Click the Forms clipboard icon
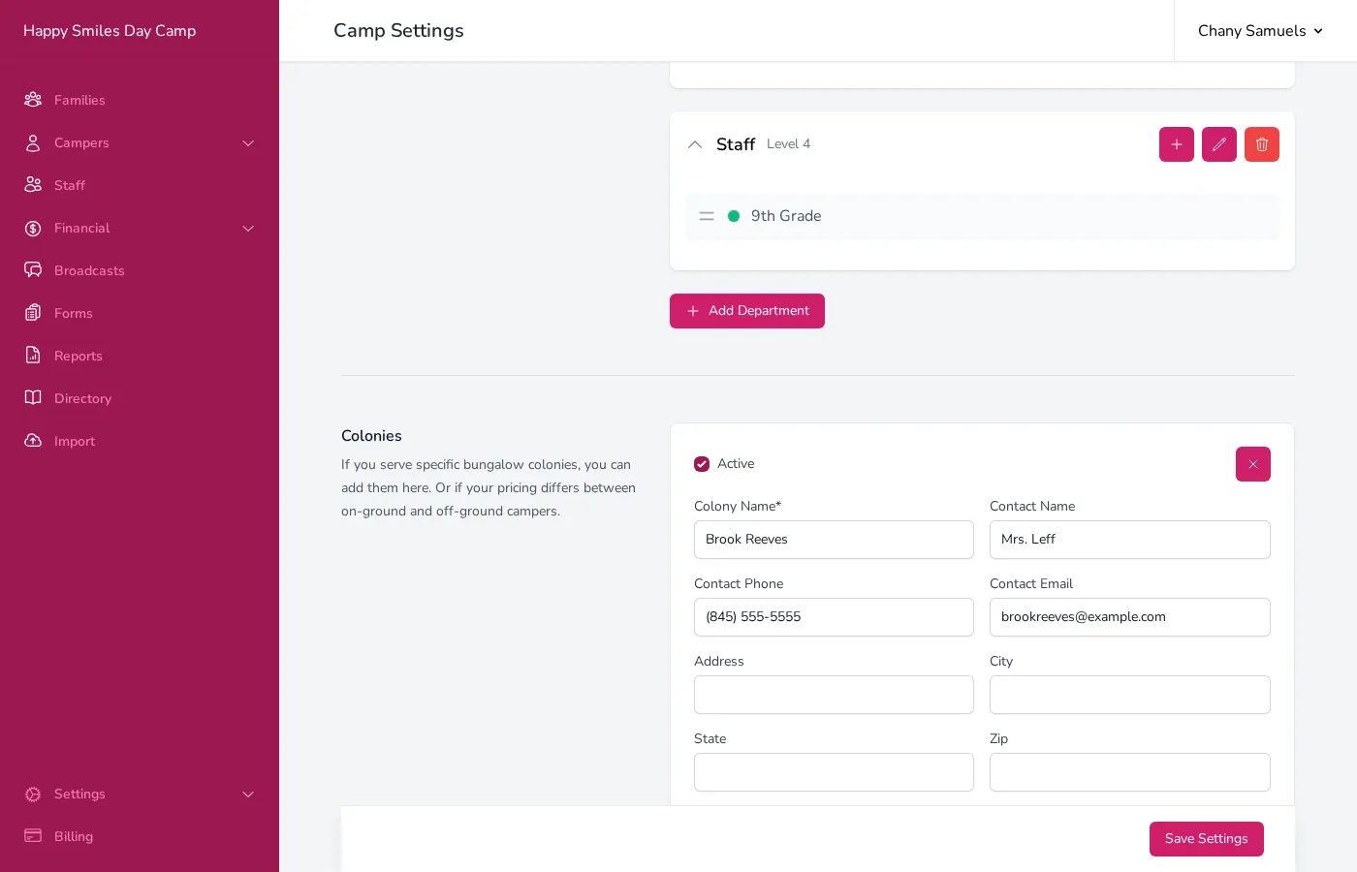 click(33, 313)
